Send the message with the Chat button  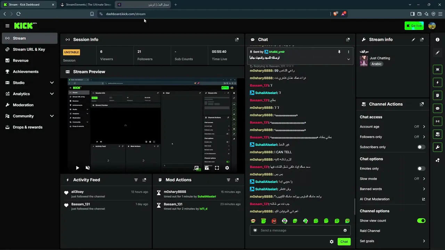coord(344,242)
